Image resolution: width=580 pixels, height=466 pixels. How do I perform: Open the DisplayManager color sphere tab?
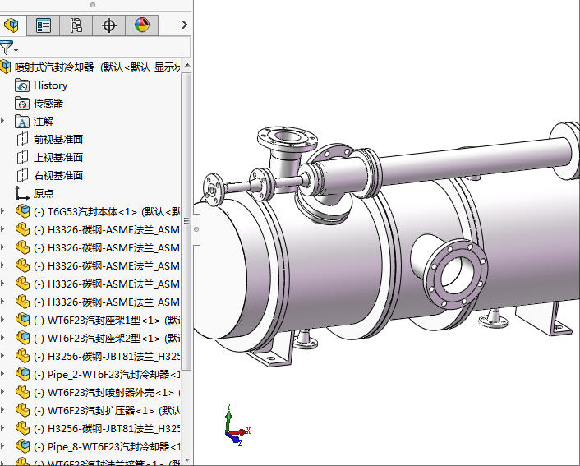[x=142, y=25]
